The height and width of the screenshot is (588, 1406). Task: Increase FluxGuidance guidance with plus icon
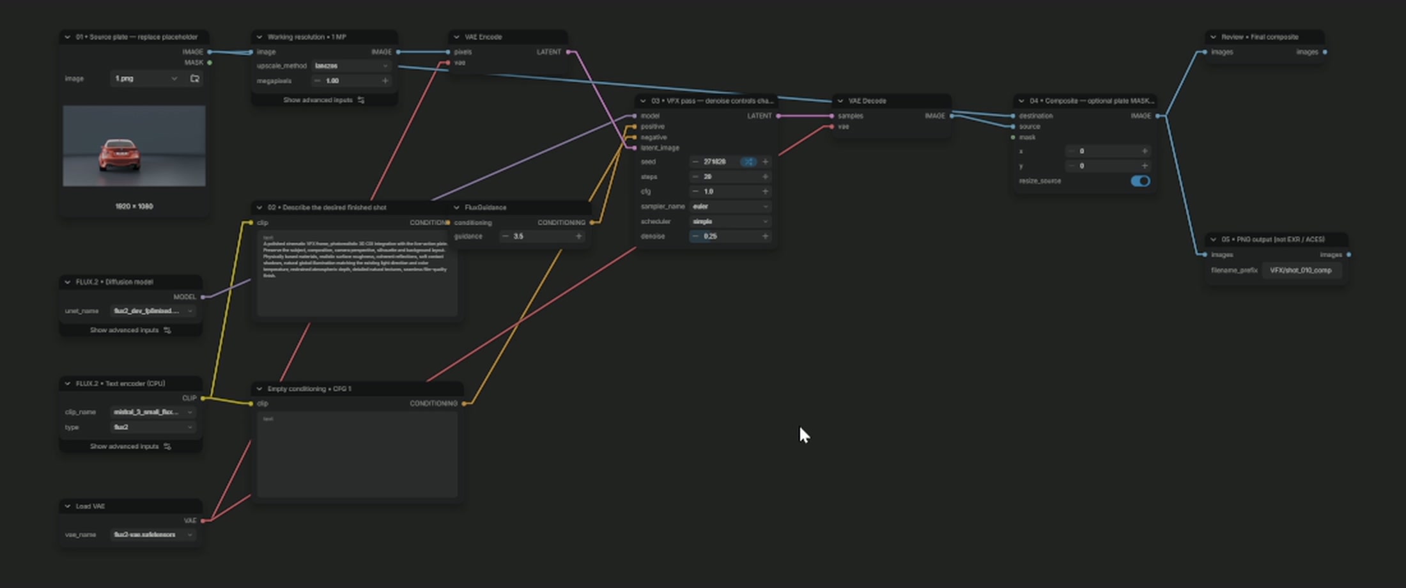pos(578,236)
